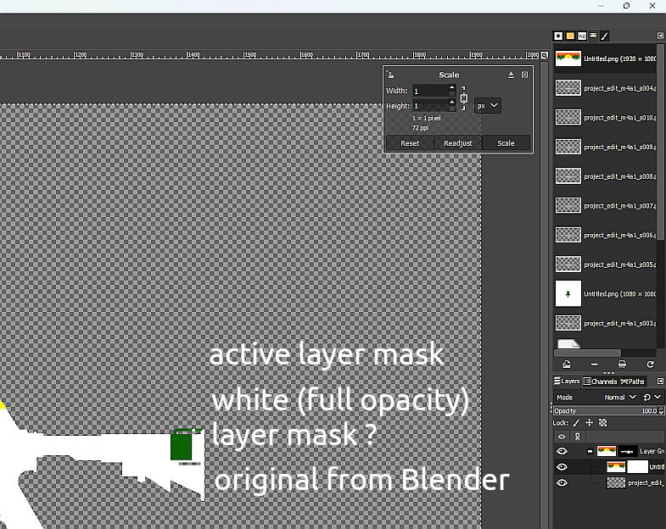
Task: Select project_edit_m4a1_s007 in Images list
Action: (x=605, y=206)
